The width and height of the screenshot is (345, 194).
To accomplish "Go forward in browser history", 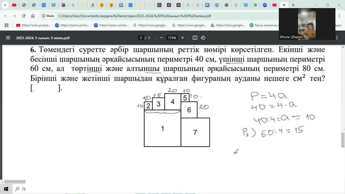I will click(x=15, y=16).
